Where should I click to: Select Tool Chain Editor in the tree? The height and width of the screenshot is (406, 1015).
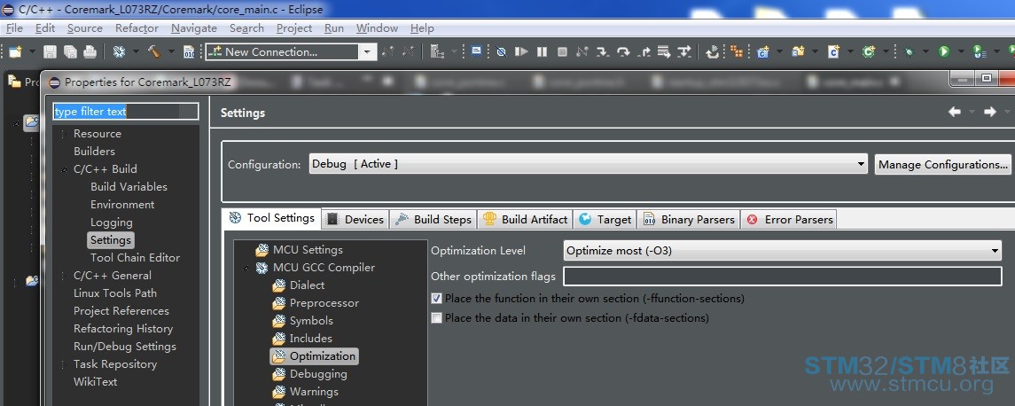click(136, 258)
